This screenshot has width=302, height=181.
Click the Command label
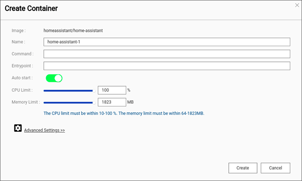point(23,54)
